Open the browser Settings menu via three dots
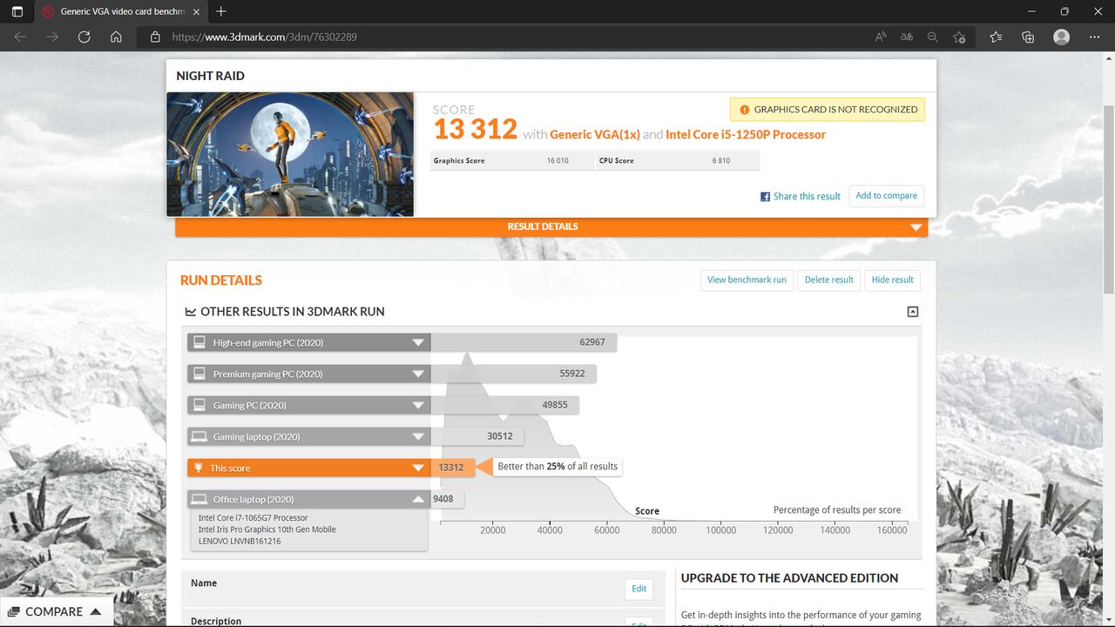Viewport: 1115px width, 627px height. pos(1095,37)
